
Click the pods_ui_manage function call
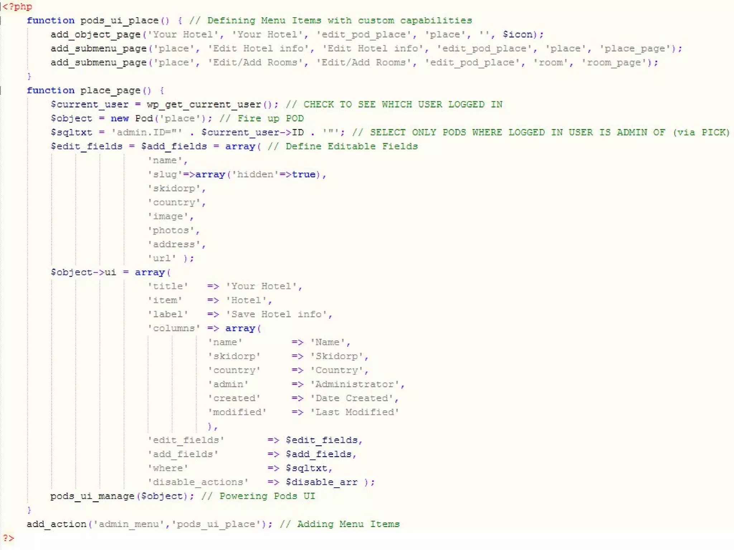[92, 496]
